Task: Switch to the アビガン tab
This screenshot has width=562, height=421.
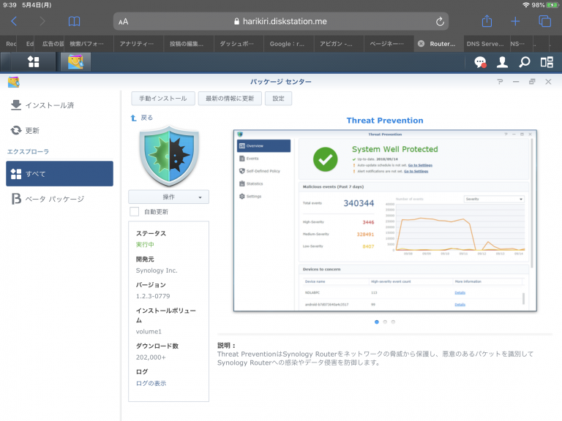Action: (x=339, y=44)
